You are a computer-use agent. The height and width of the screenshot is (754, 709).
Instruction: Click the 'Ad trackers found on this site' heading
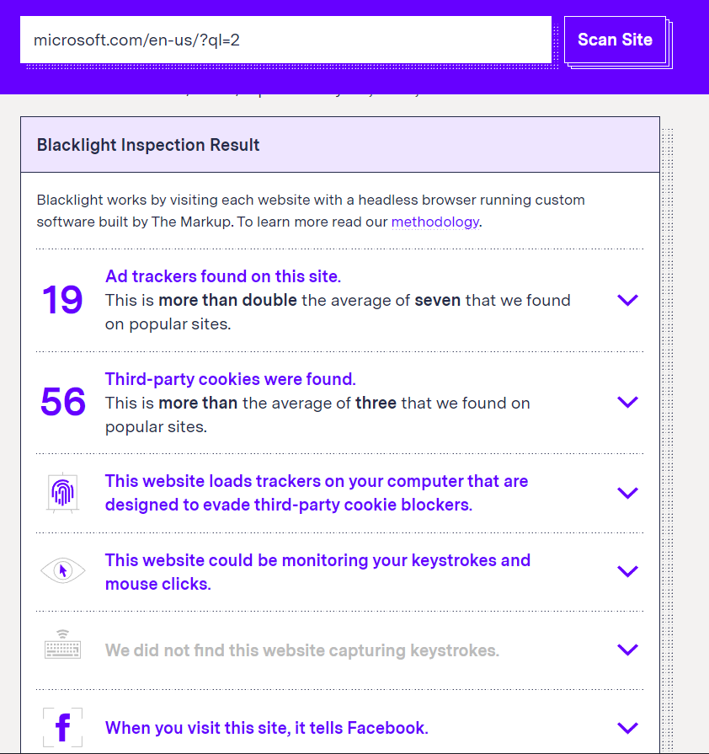[x=223, y=276]
